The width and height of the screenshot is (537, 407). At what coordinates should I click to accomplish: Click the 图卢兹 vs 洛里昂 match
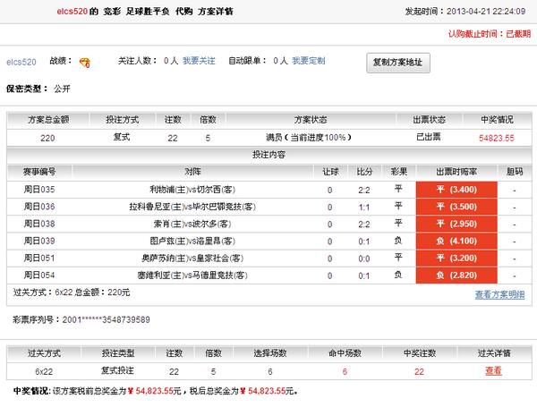click(193, 242)
